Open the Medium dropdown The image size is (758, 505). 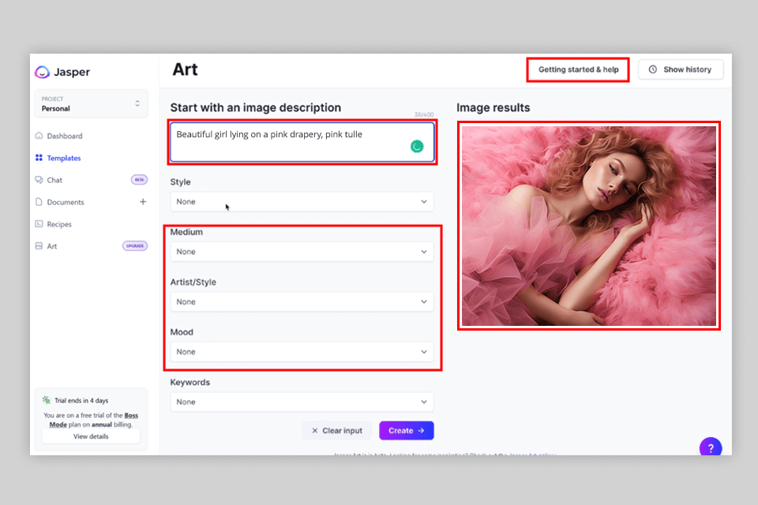302,252
